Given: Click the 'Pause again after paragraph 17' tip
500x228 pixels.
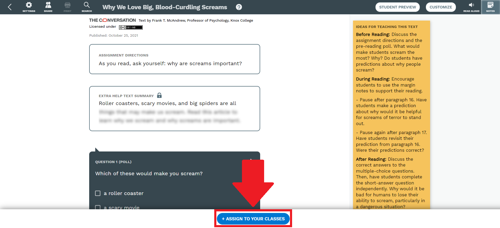Looking at the screenshot, I should (391, 141).
